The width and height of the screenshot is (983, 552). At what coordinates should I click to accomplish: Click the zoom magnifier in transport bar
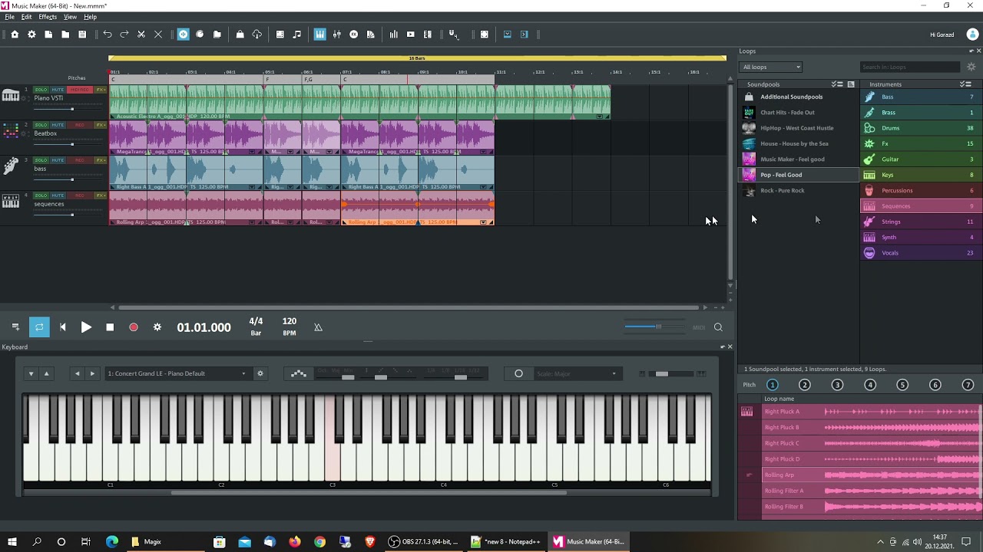[x=718, y=327]
